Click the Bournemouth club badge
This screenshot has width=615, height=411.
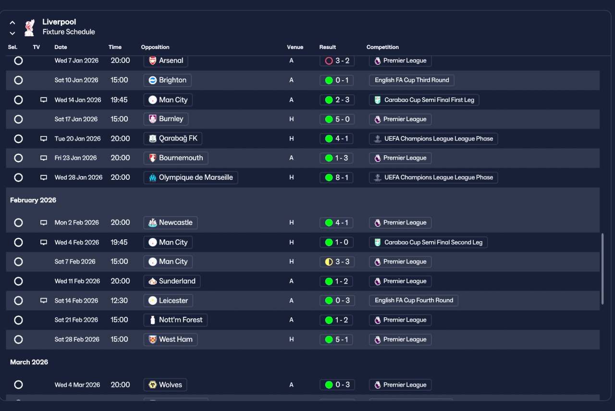(x=153, y=158)
